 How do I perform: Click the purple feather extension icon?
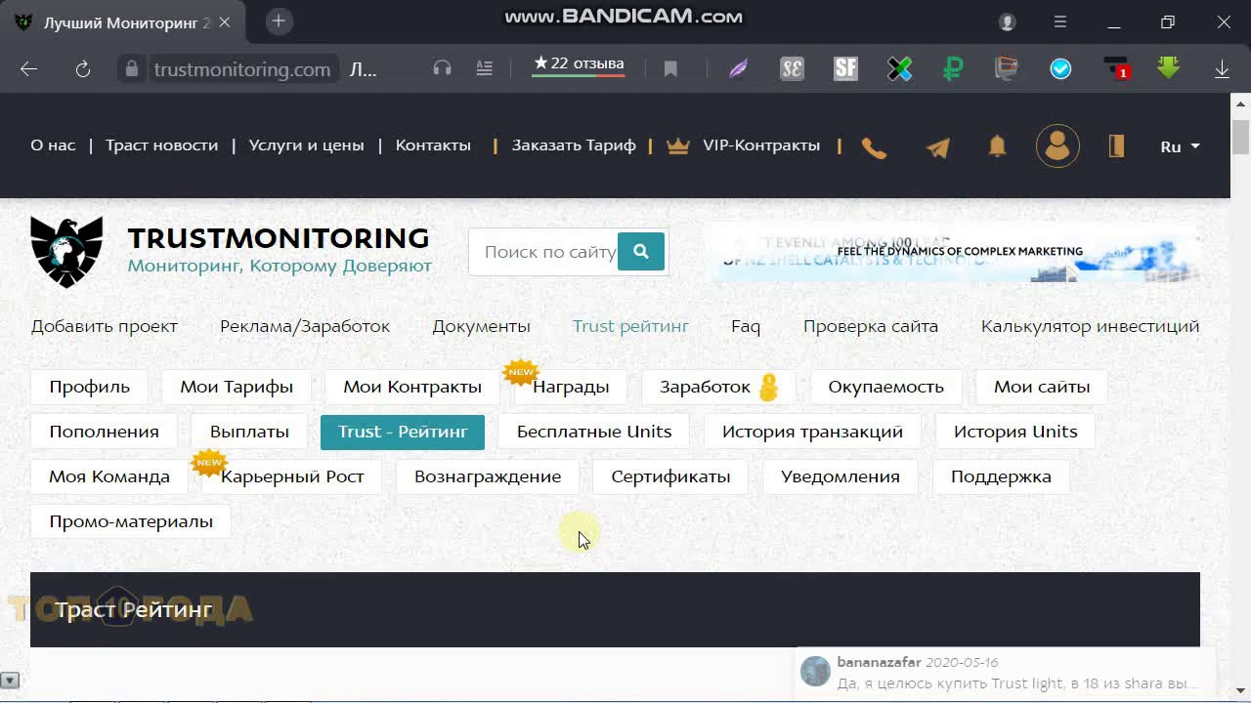(x=739, y=68)
